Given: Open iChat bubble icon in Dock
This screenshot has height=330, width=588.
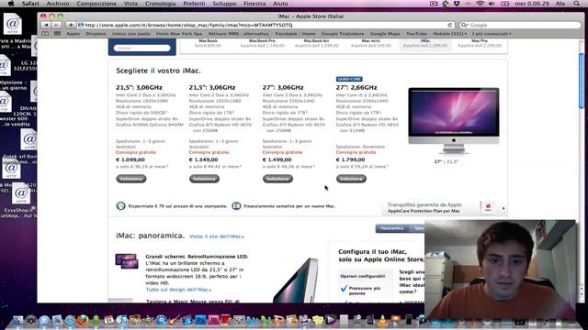Looking at the screenshot, I should click(44, 320).
